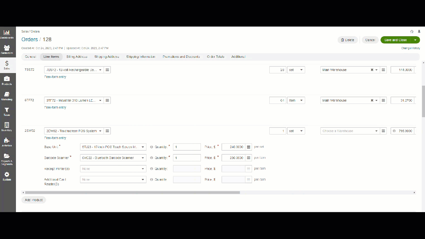Open the list icon beside Choose a Warehouse
This screenshot has width=425, height=239.
(383, 131)
